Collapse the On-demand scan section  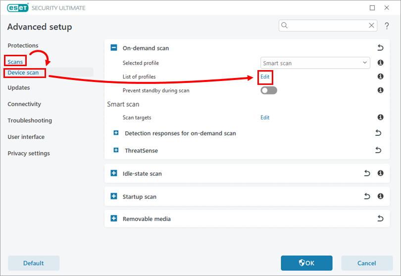click(x=114, y=48)
